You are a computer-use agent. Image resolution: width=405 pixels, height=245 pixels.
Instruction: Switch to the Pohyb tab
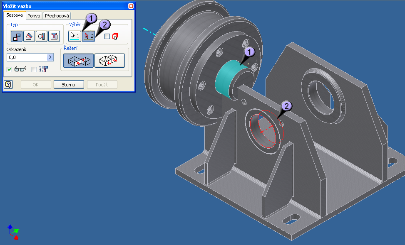click(x=34, y=16)
